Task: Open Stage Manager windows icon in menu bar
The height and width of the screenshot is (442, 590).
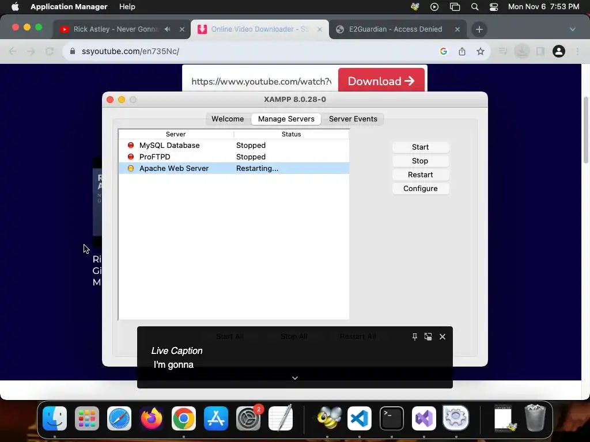Action: 455,7
